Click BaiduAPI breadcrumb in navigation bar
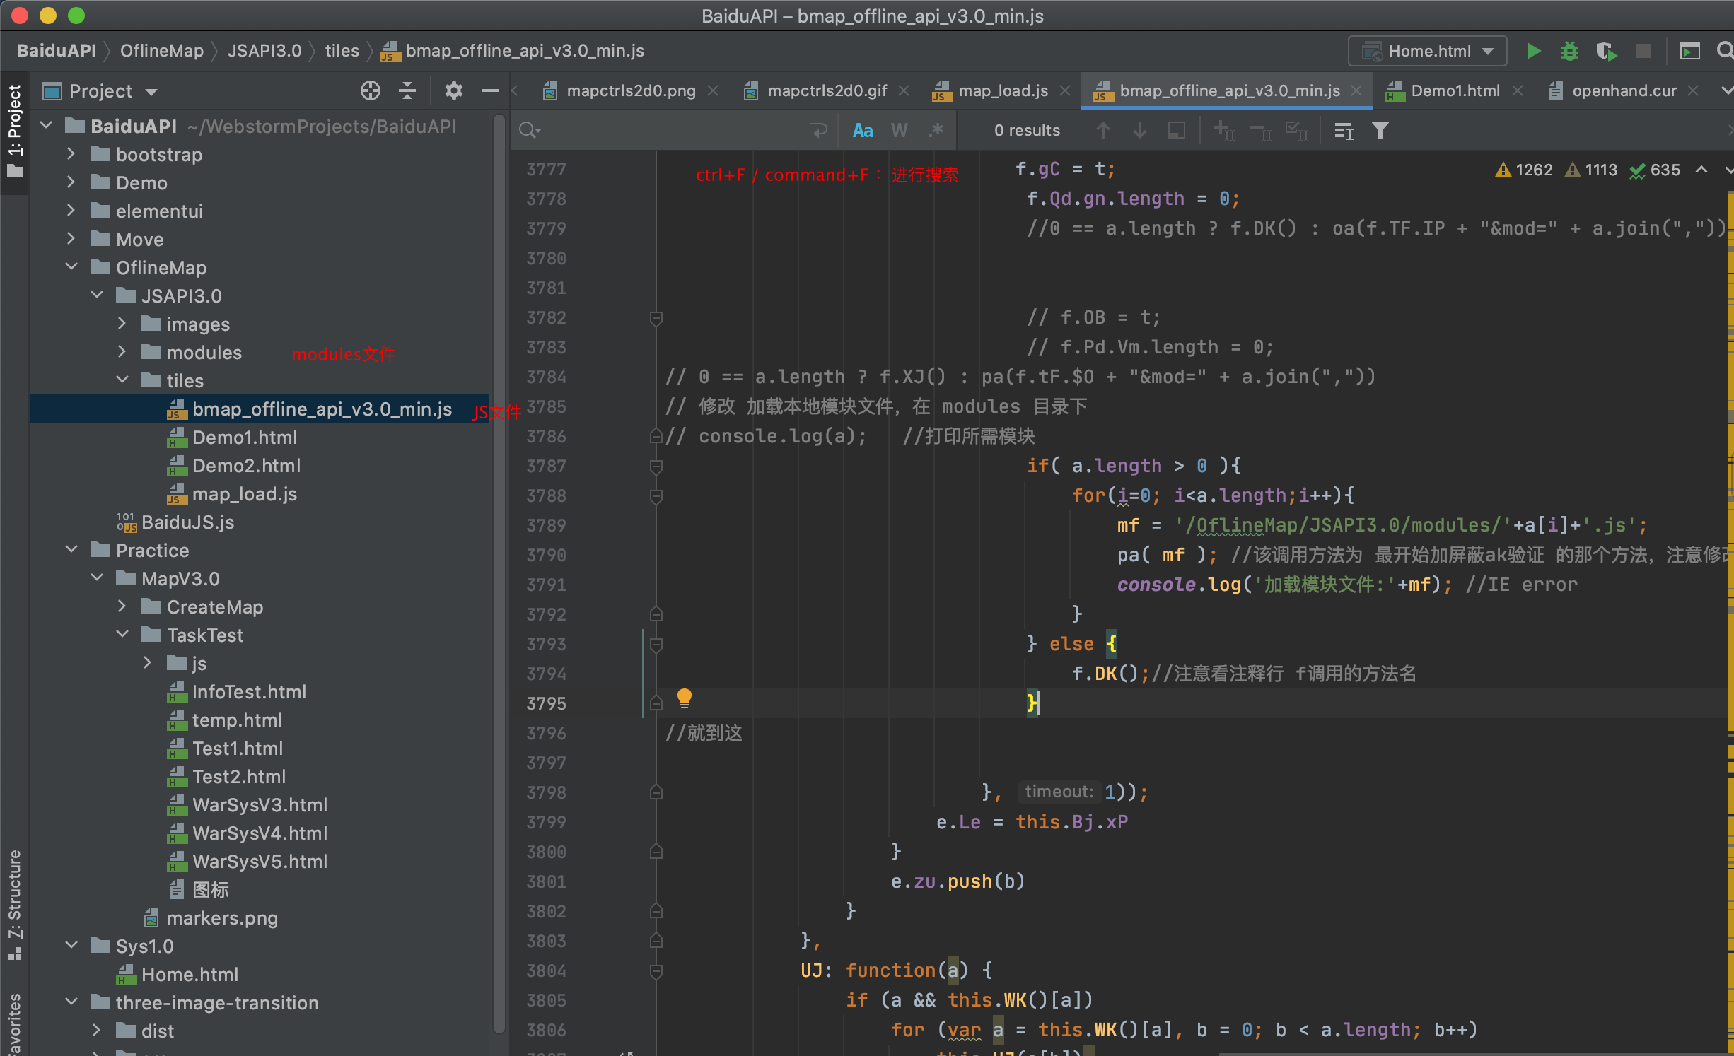The image size is (1734, 1056). tap(57, 51)
